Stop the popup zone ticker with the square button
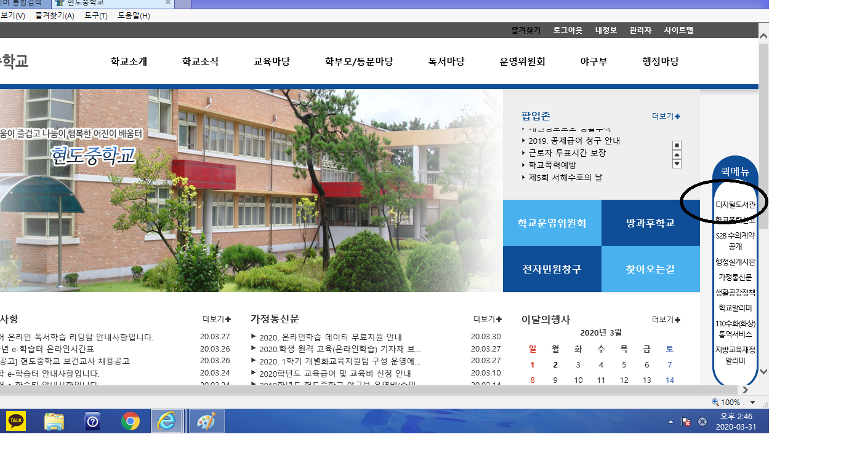841x472 pixels. (677, 146)
